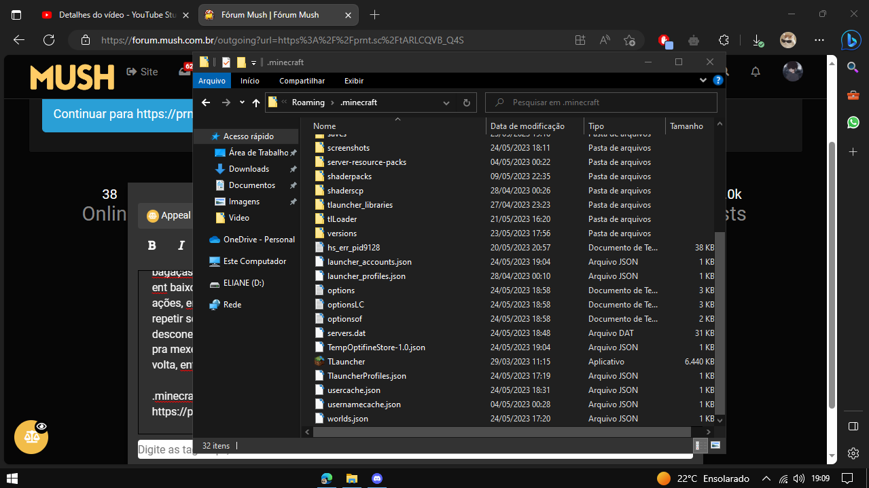Open Site link in Mush header
This screenshot has height=488, width=869.
[x=142, y=71]
